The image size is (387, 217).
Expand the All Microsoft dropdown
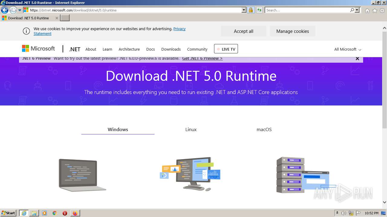(348, 49)
